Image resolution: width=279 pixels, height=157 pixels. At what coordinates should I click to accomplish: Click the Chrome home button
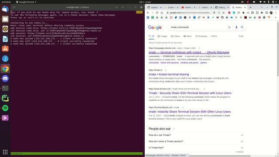coord(162,13)
